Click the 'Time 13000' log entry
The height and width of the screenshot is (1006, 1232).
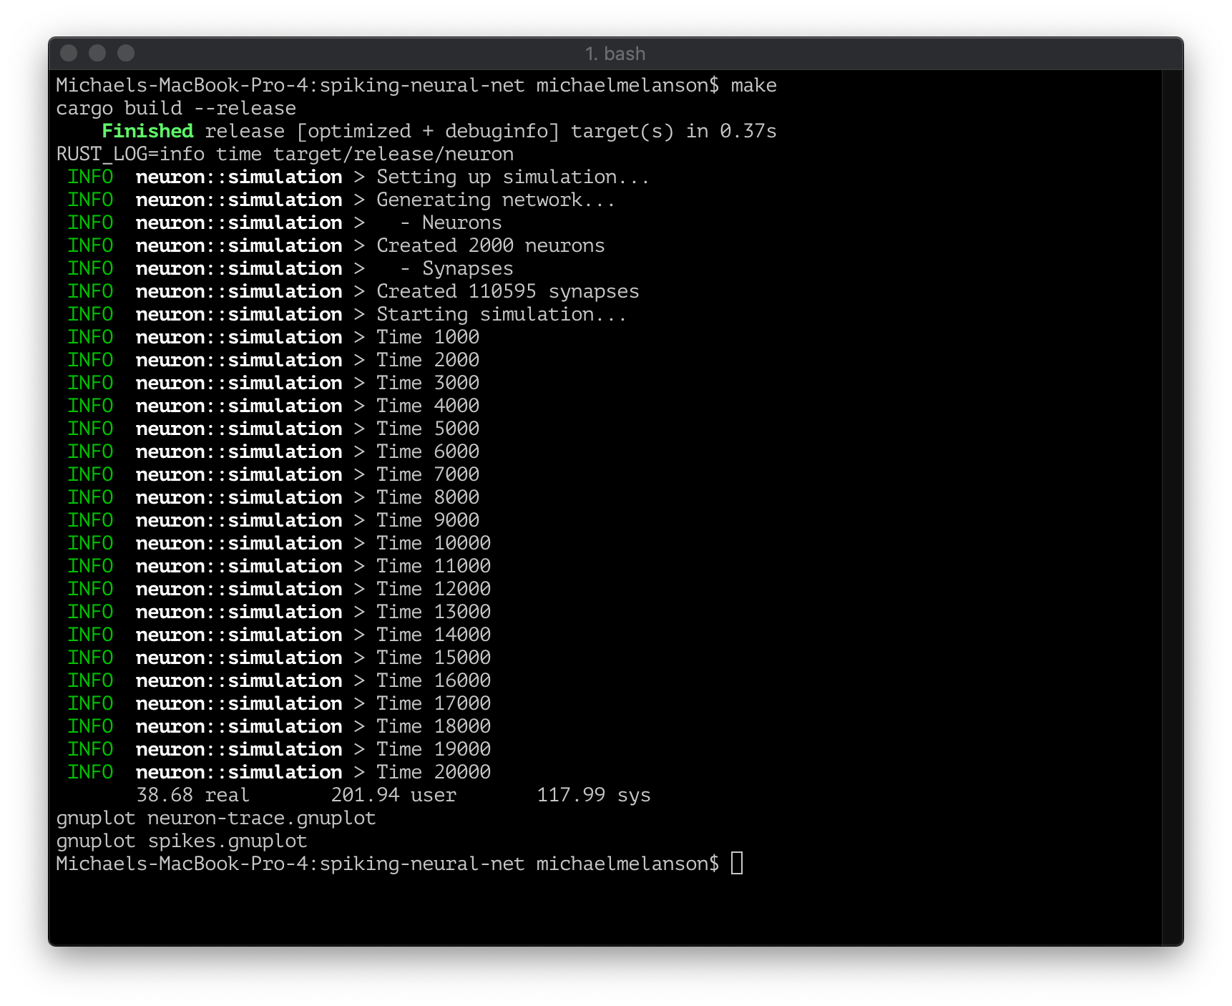434,612
